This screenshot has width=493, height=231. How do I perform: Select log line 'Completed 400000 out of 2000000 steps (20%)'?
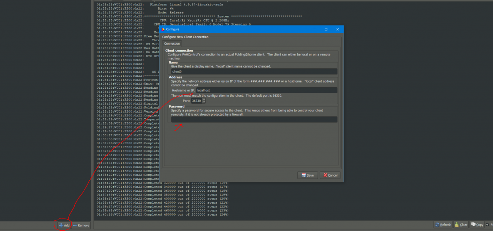(163, 199)
